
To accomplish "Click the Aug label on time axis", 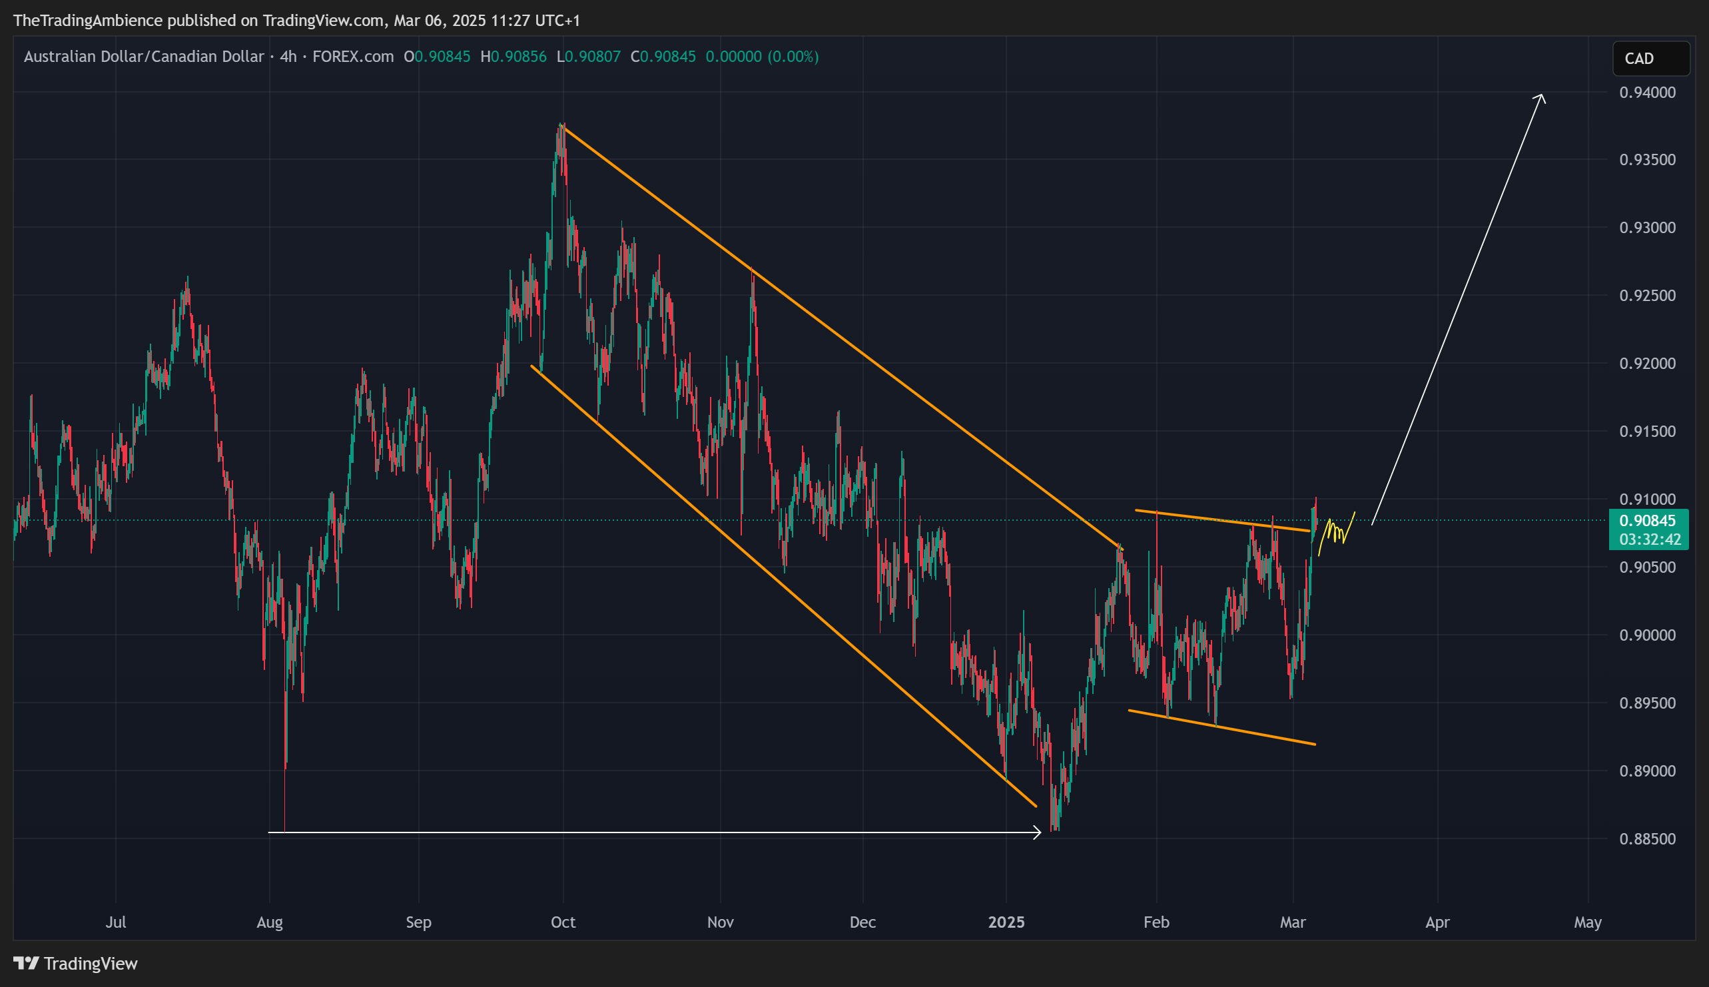I will pyautogui.click(x=270, y=922).
